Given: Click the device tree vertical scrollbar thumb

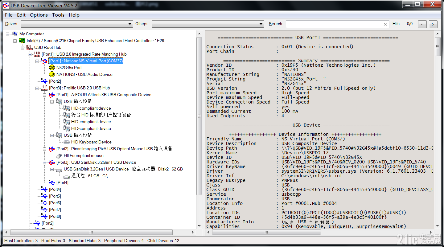Looking at the screenshot, I should [x=199, y=116].
